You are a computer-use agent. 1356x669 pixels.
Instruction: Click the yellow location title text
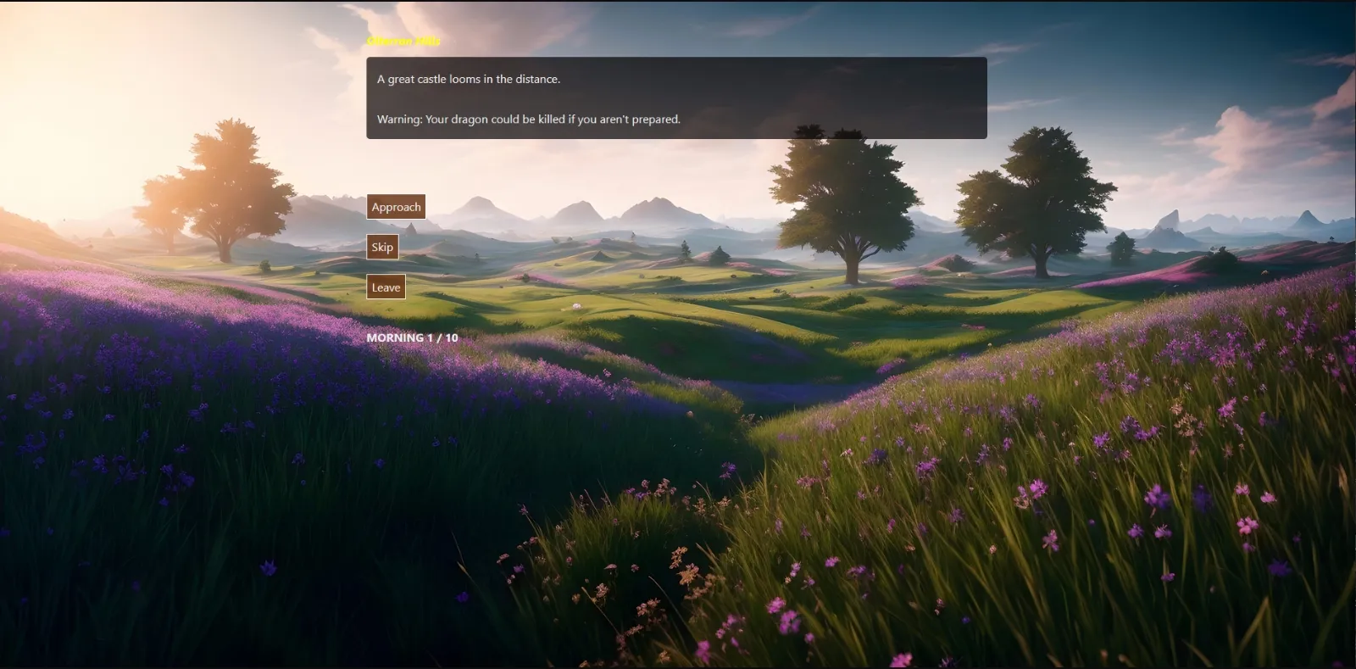403,41
